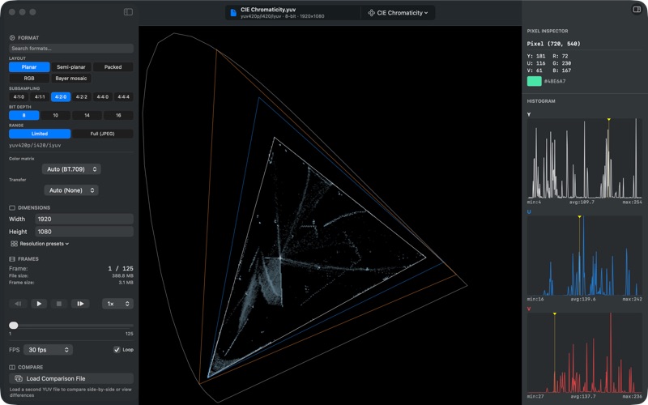The width and height of the screenshot is (648, 405).
Task: Step back one frame
Action: [x=18, y=304]
